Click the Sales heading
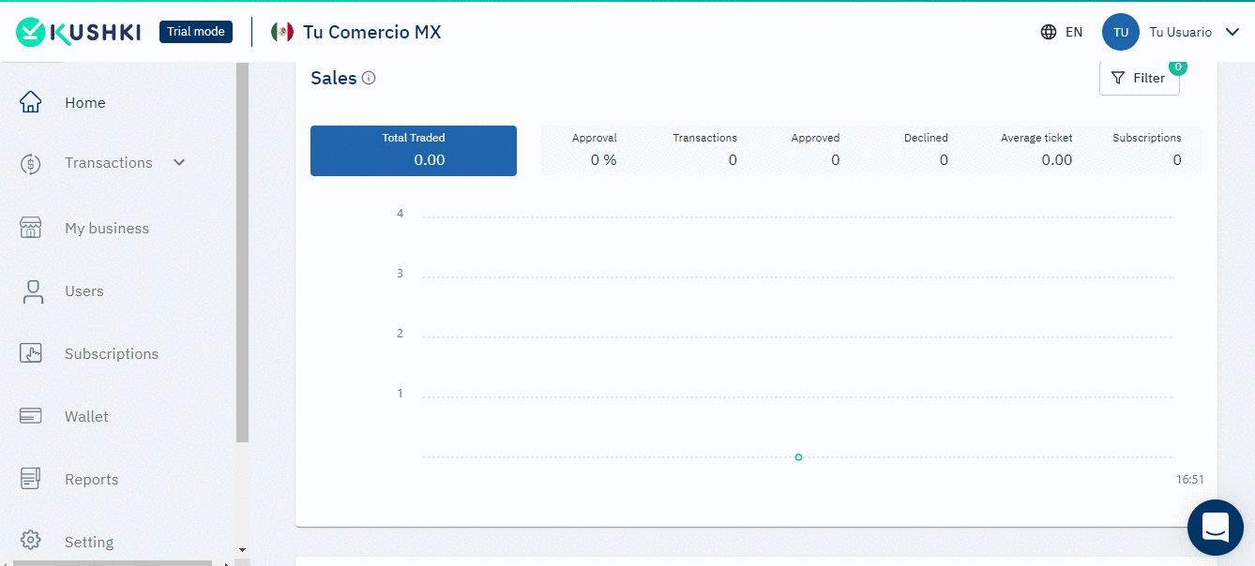The width and height of the screenshot is (1255, 566). [334, 78]
